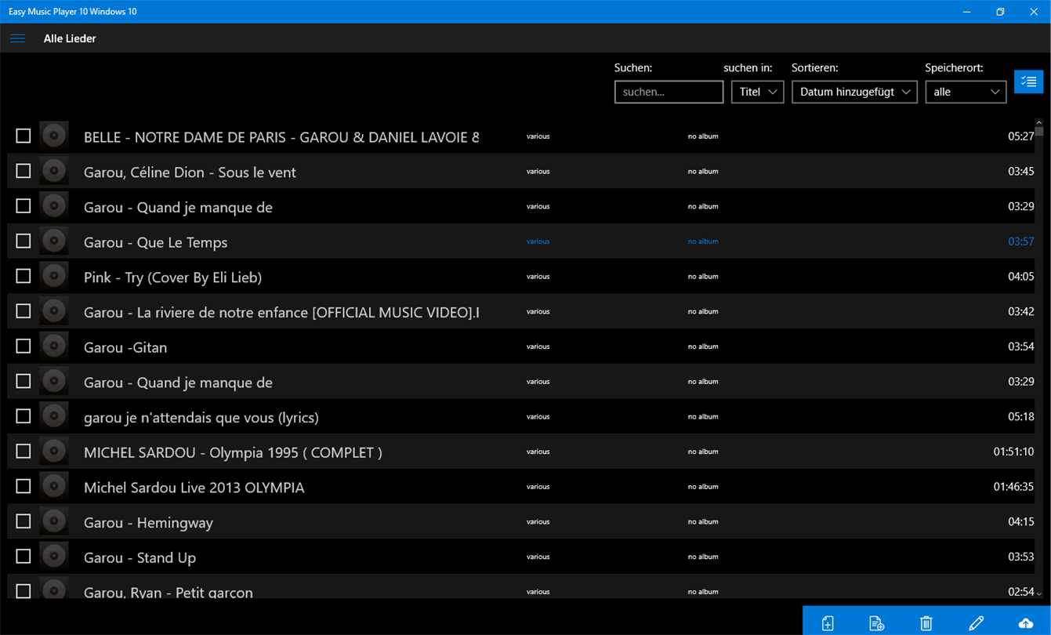Screen dimensions: 1051x635
Task: Check Pink - Try (Cover By Eli Lieb) box
Action: click(24, 276)
